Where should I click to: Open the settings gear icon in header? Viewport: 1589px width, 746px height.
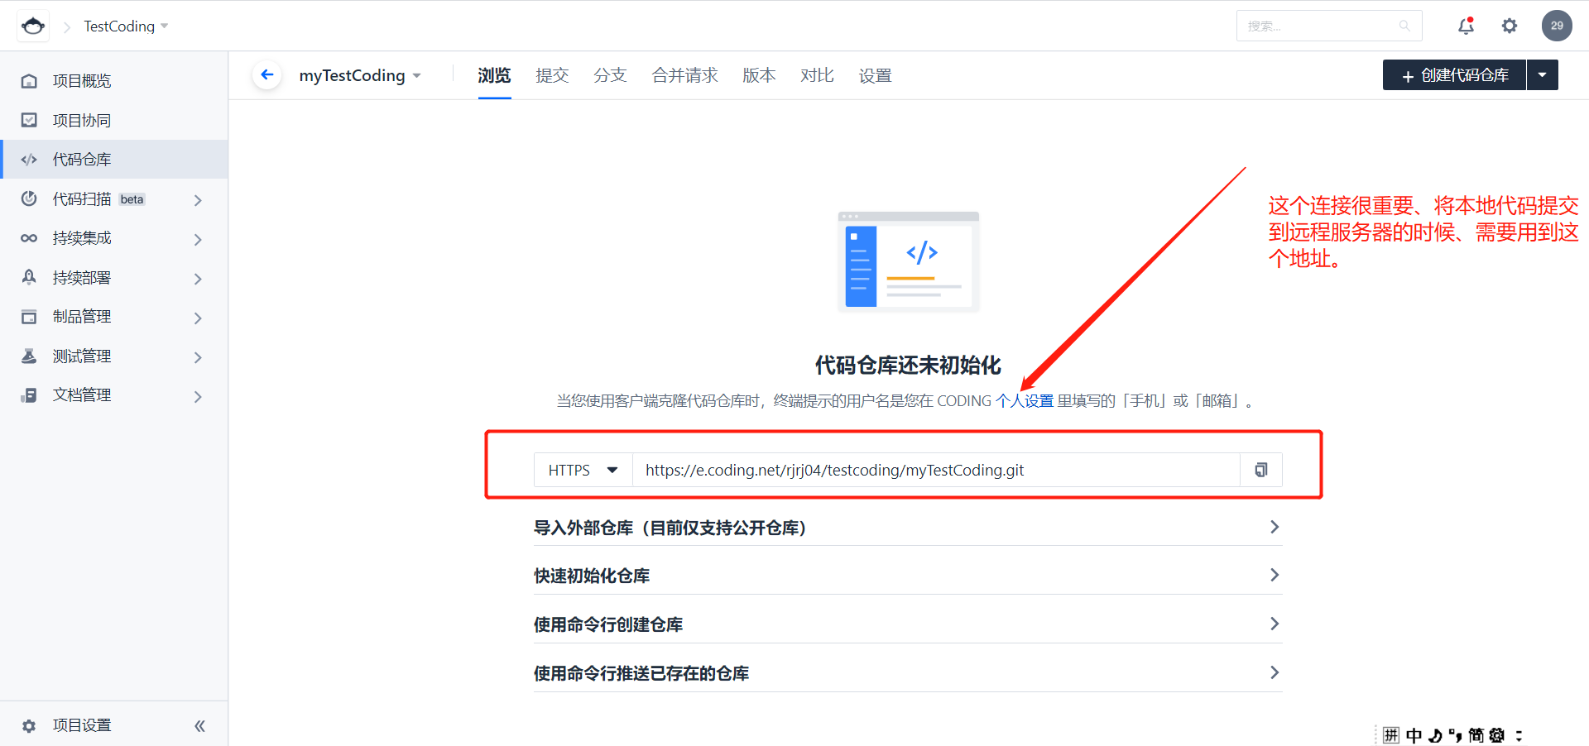[x=1510, y=26]
